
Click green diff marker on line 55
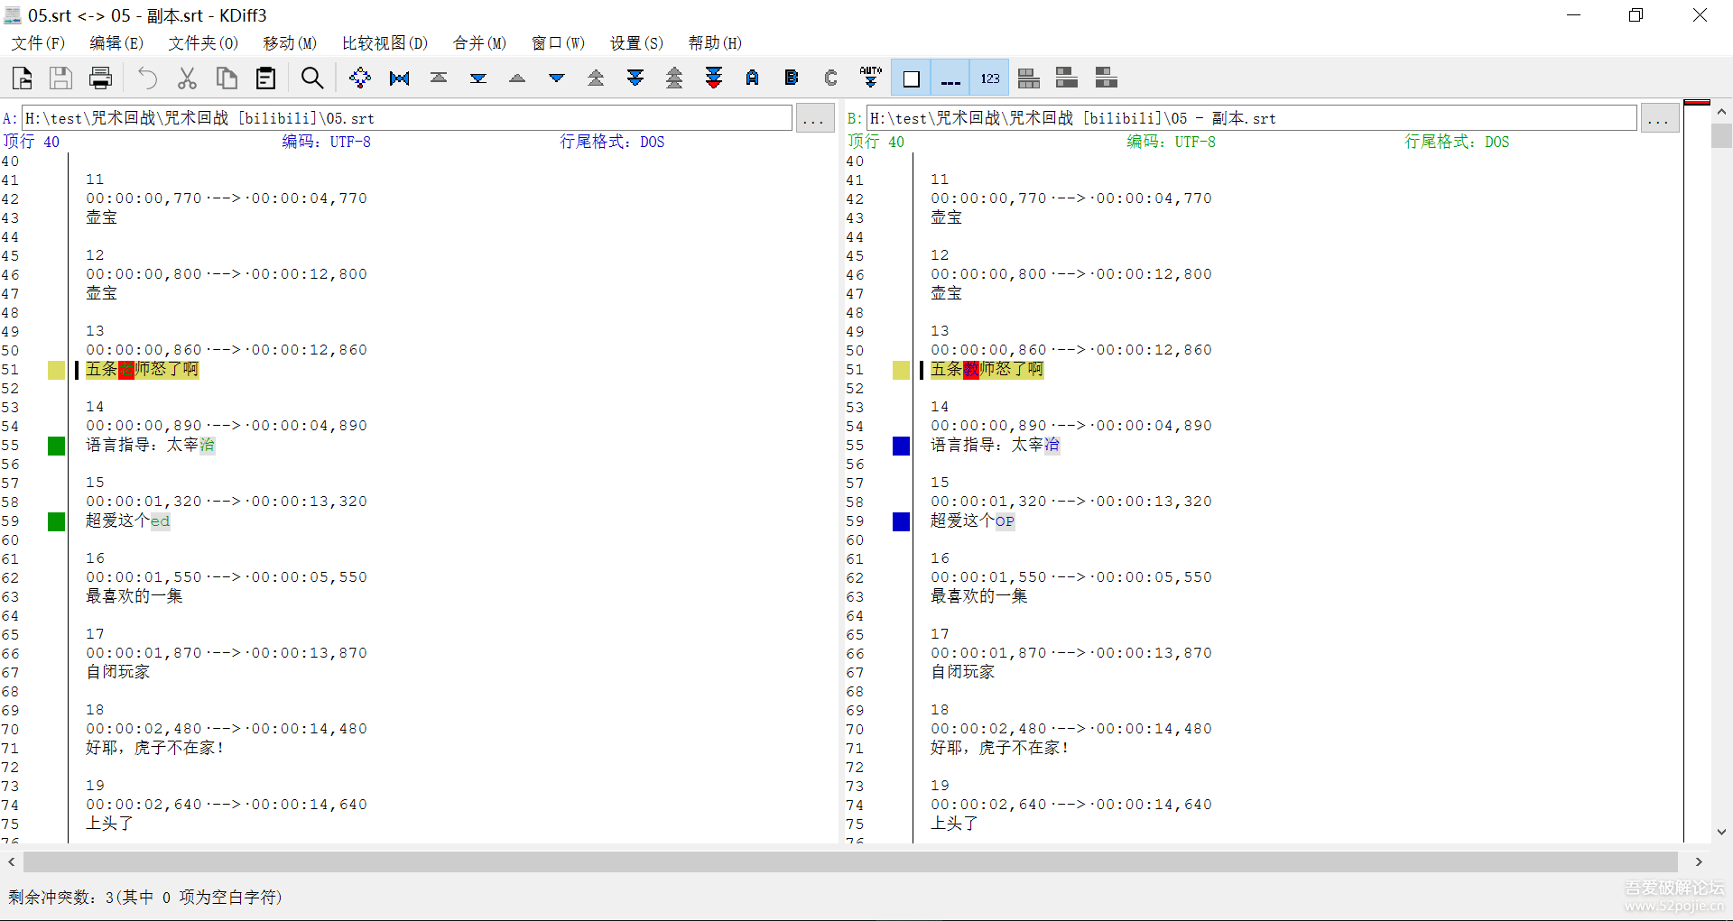(56, 446)
